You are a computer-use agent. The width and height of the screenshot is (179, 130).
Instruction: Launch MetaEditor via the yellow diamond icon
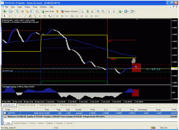57,11
